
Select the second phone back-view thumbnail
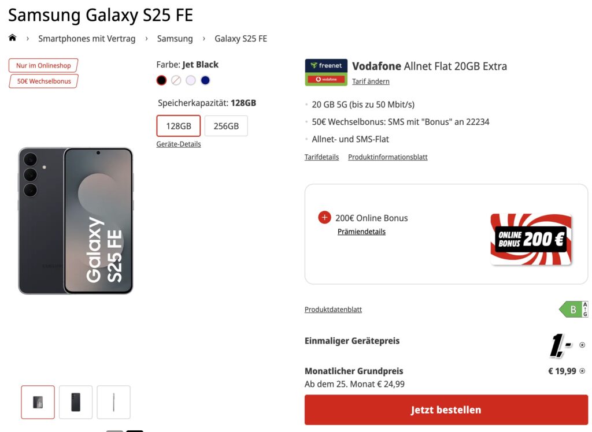76,402
